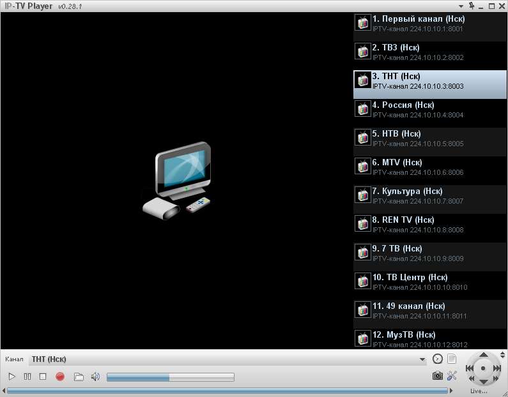Viewport: 508px width, 397px height.
Task: Select channel 7. Культура (Нск)
Action: click(429, 199)
